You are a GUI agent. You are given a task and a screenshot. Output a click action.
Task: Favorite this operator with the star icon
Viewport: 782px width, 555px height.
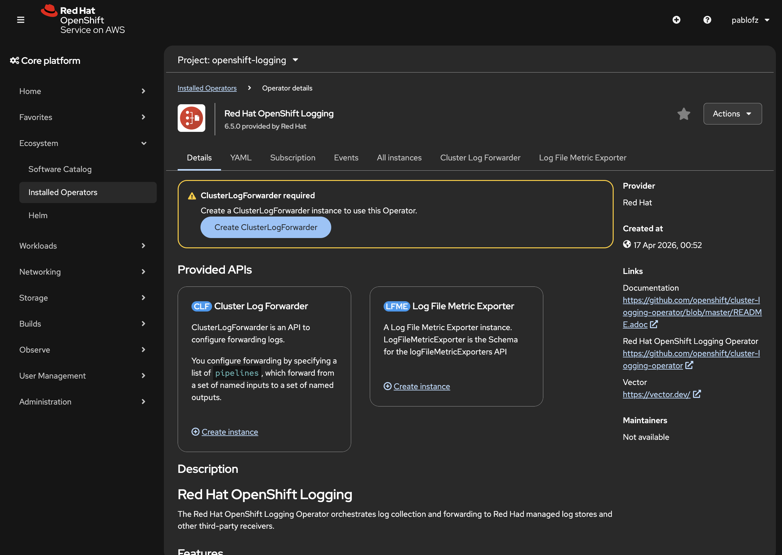(x=683, y=114)
